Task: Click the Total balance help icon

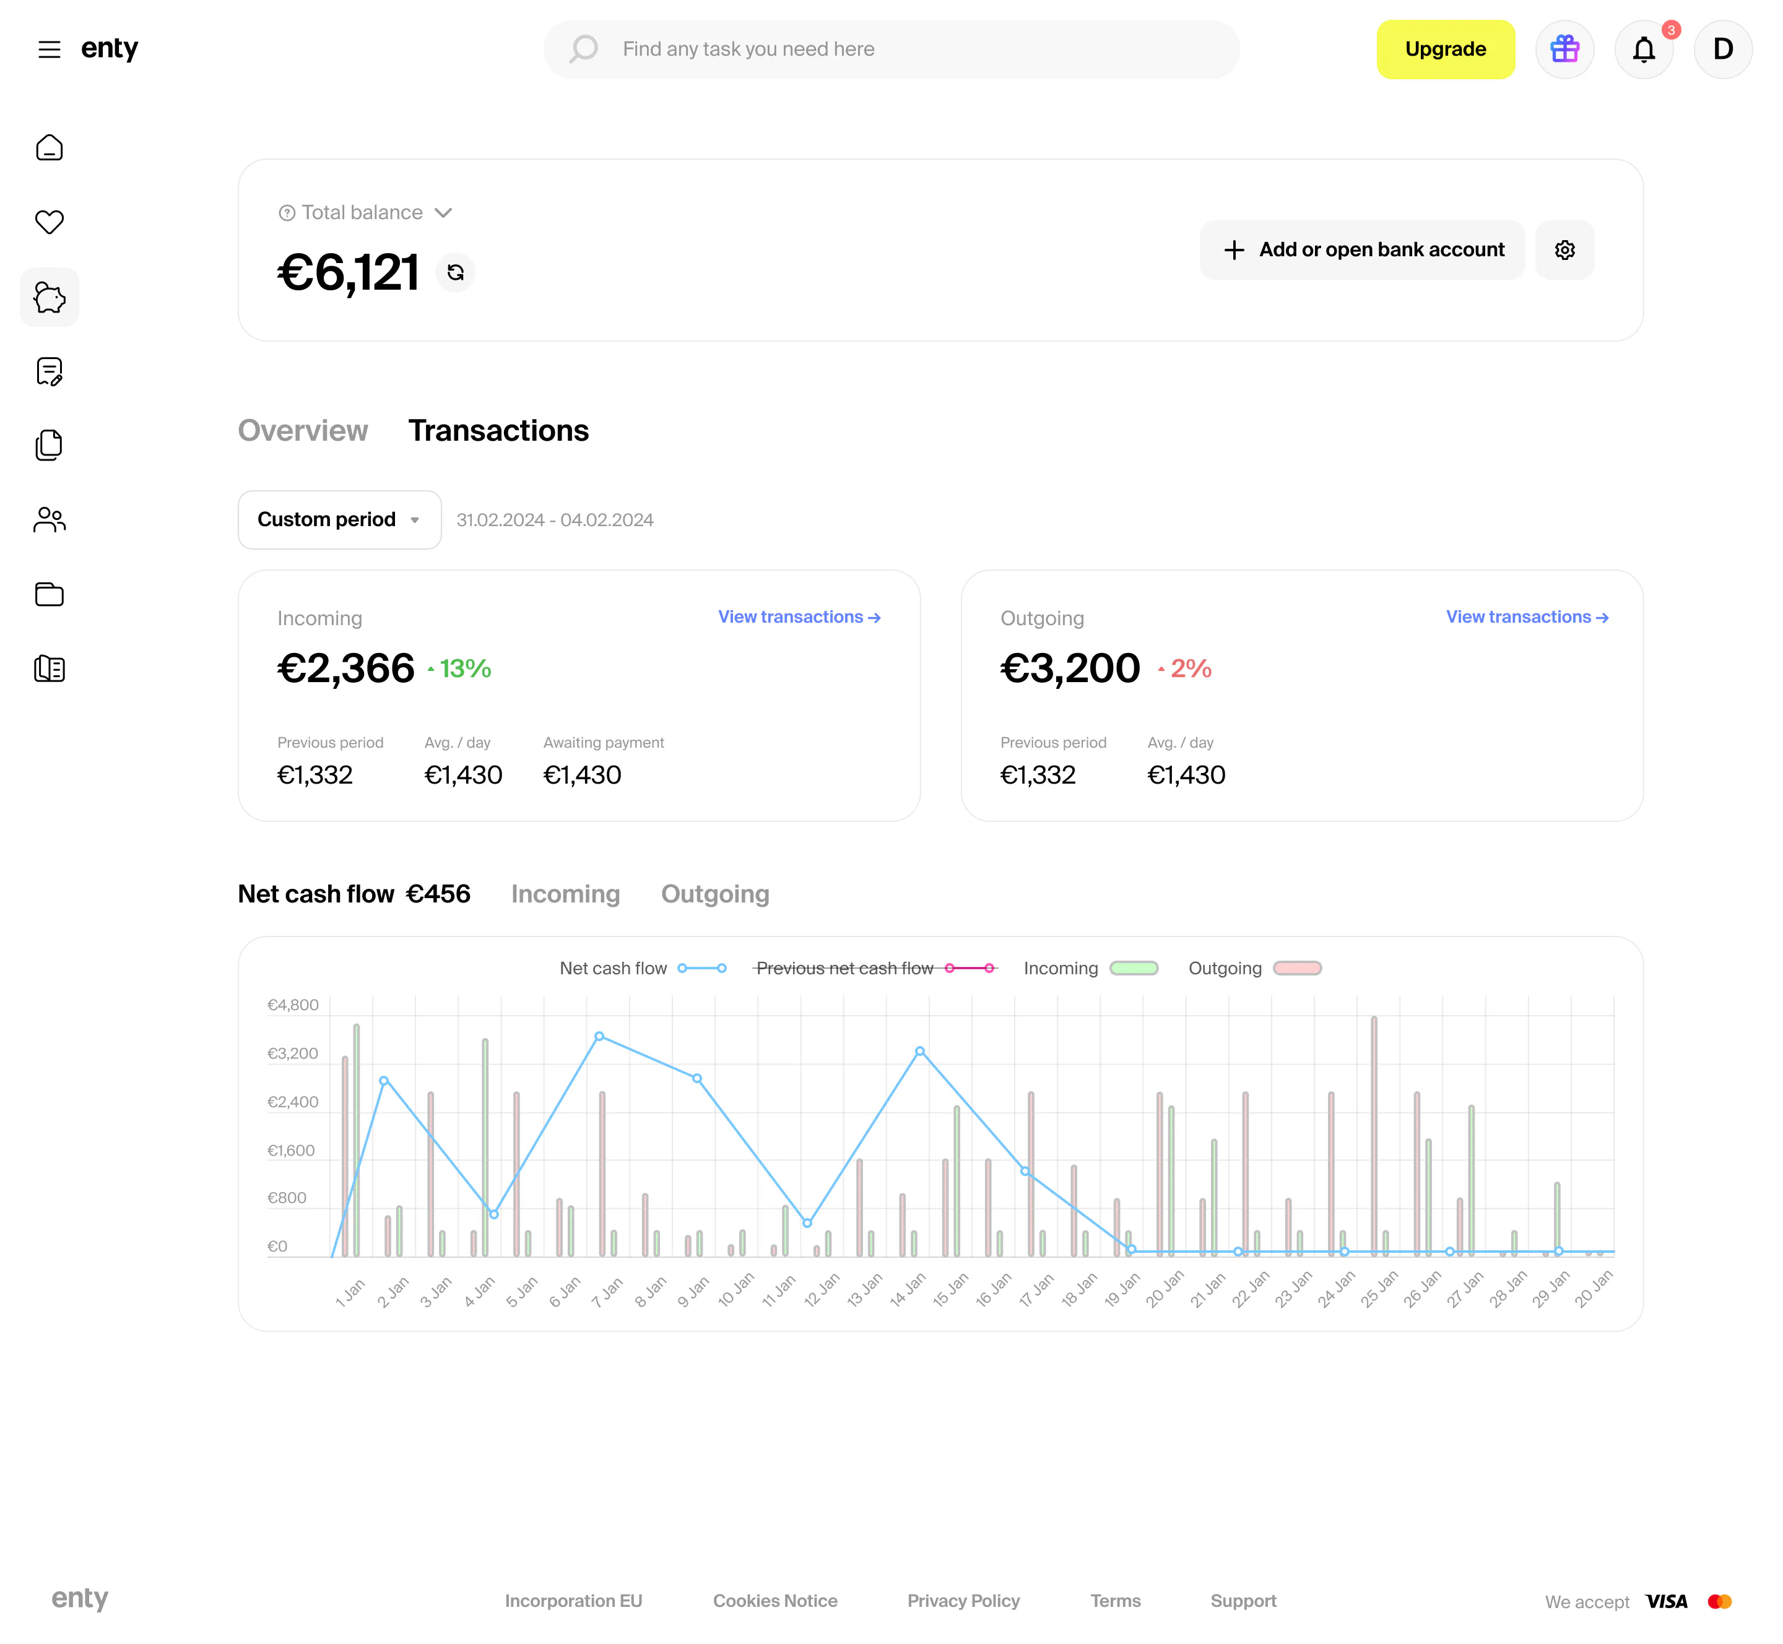Action: click(x=287, y=212)
